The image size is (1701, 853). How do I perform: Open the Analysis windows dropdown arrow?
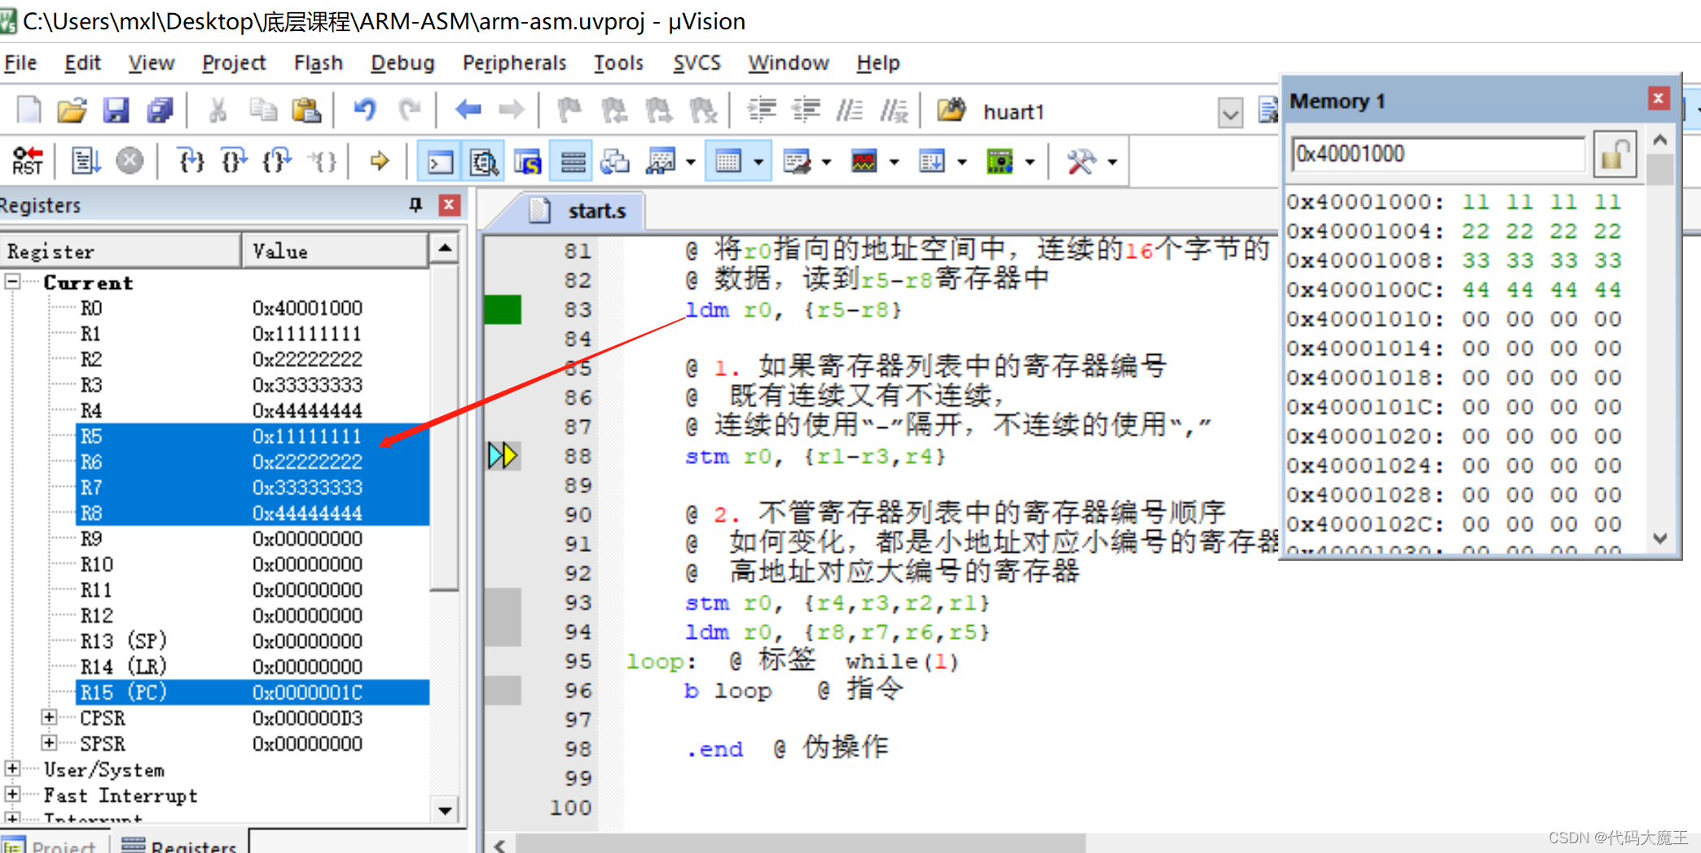tap(894, 162)
